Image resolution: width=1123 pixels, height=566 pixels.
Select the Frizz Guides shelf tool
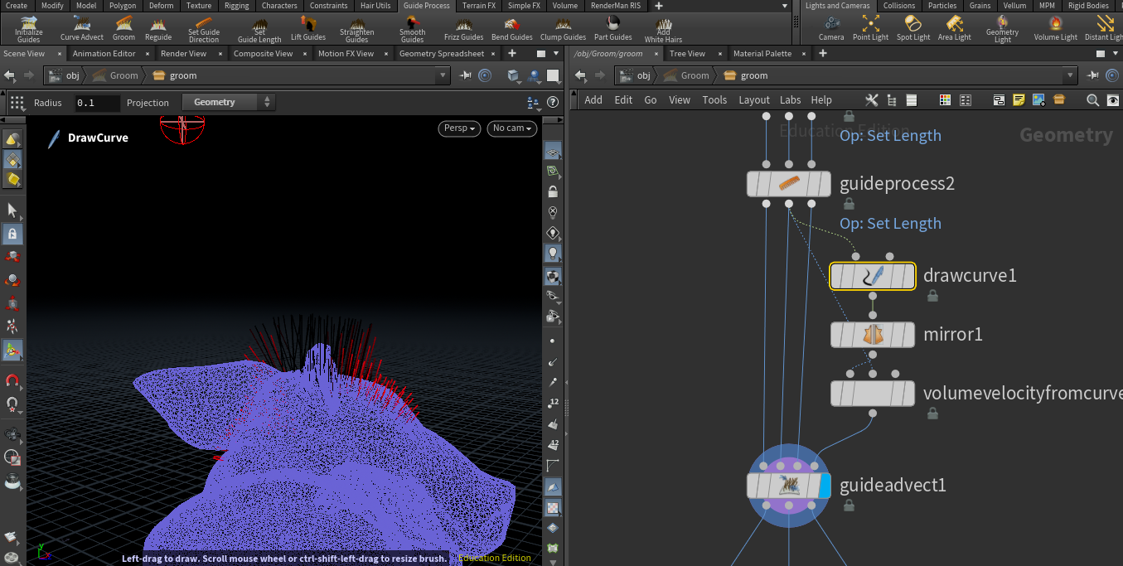[463, 28]
